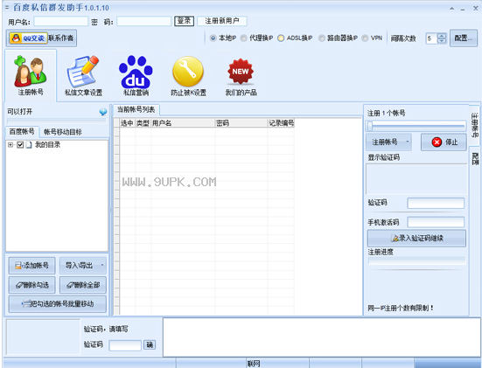Viewport: 482px width, 368px height.
Task: Click the 密码 column header
Action: [x=241, y=123]
